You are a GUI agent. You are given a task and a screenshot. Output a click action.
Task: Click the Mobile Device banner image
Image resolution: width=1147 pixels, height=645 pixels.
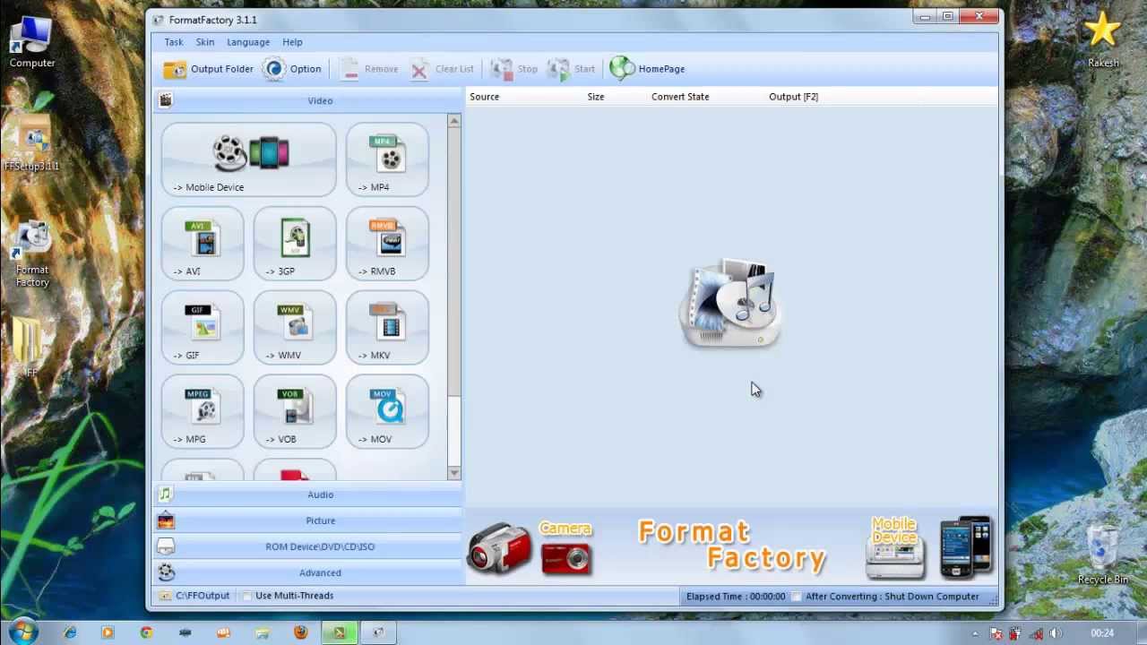coord(894,547)
